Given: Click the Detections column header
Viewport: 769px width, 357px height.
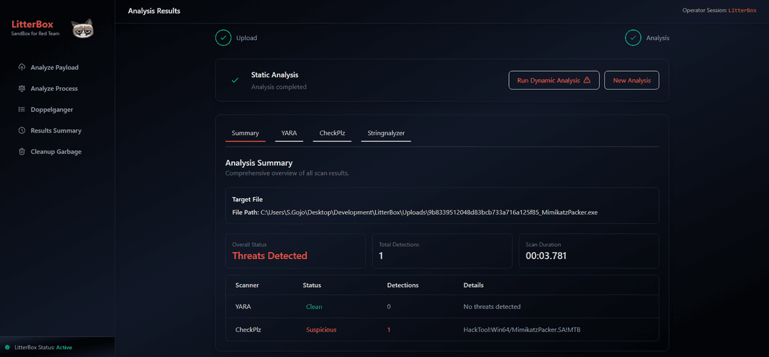Looking at the screenshot, I should [403, 285].
